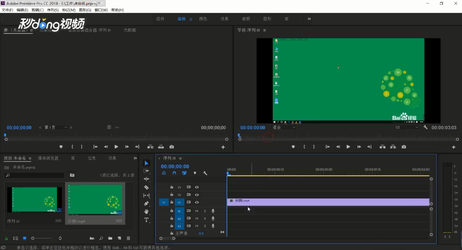Expand Project panel tab overflow chevrons
Image resolution: width=462 pixels, height=250 pixels.
click(135, 158)
